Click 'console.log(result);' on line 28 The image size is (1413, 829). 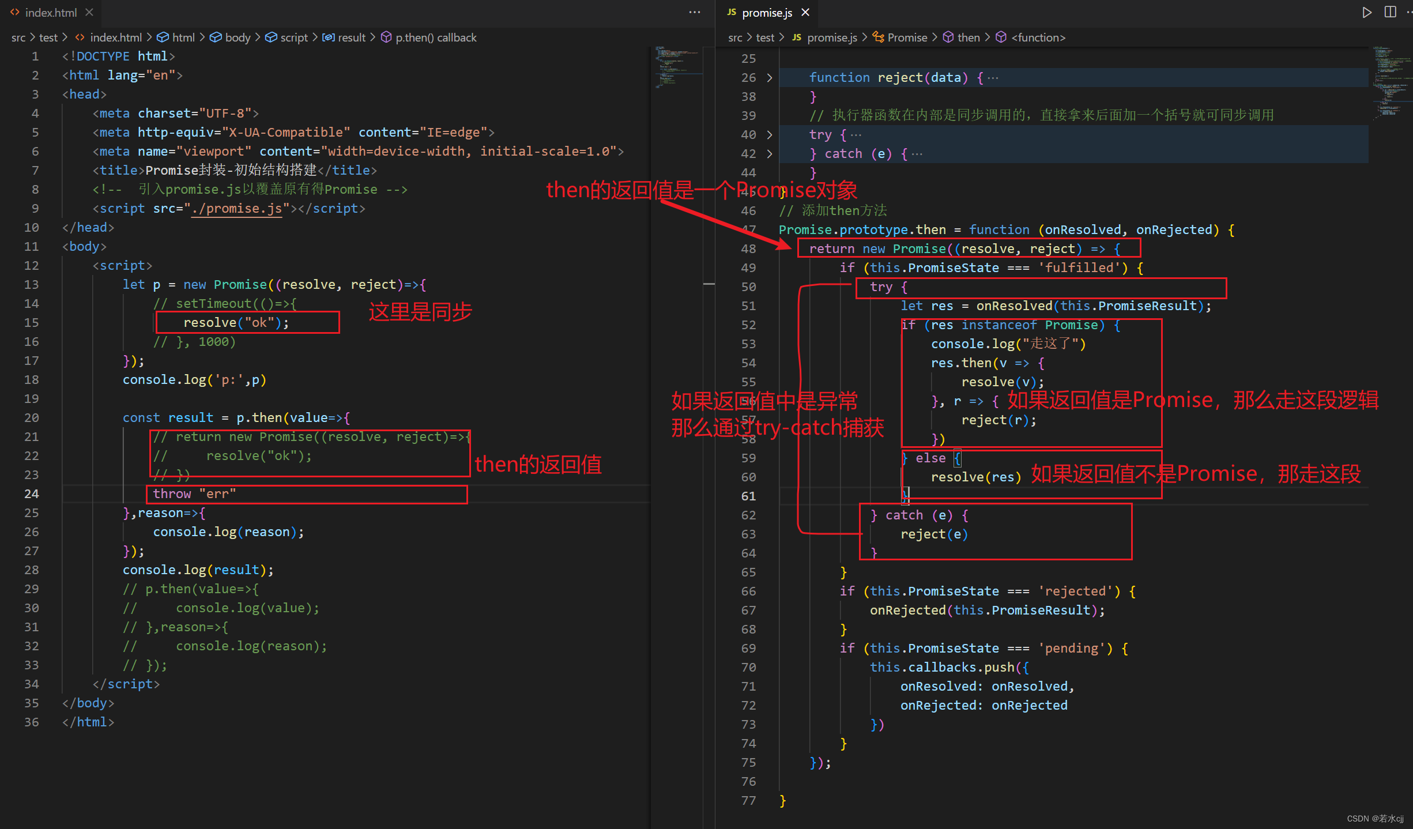pyautogui.click(x=198, y=570)
